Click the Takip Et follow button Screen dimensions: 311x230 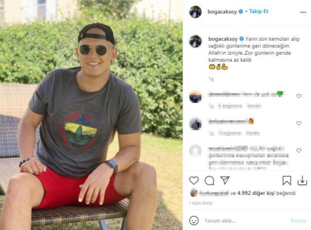258,11
